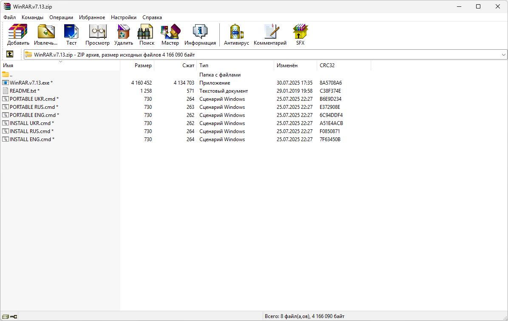Screen dimensions: 508x321
Task: Sort by the Тип column header
Action: coord(235,65)
